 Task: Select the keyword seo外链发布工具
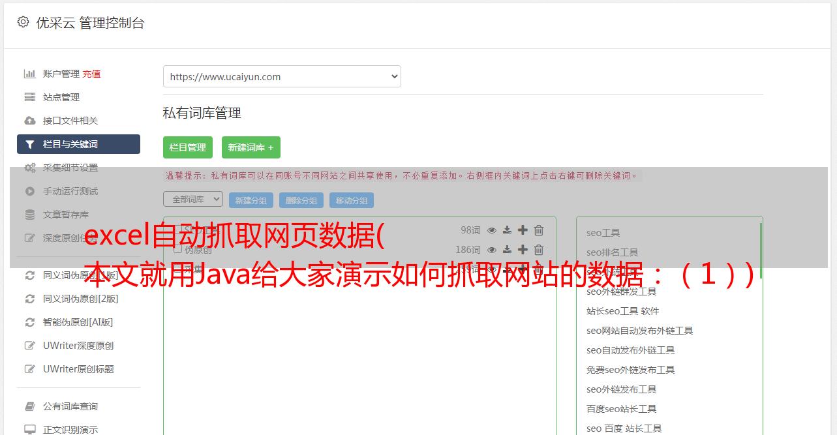tap(621, 389)
